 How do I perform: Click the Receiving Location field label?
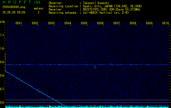coord(63,6)
